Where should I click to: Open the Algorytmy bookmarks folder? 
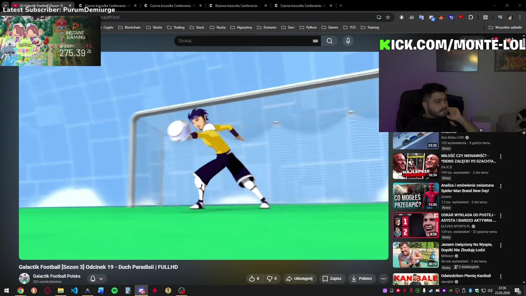[x=241, y=28]
